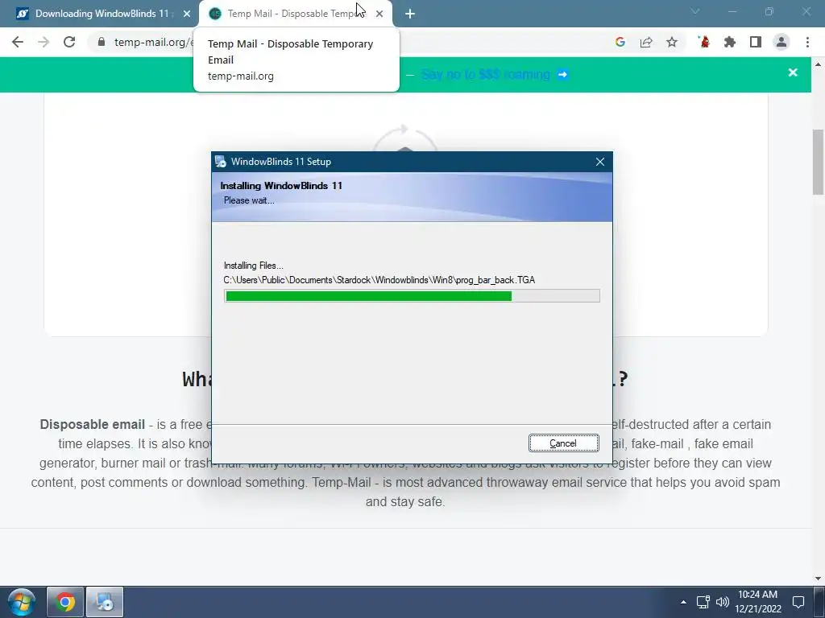Open the Chrome profile menu
The image size is (825, 618).
[x=781, y=42]
